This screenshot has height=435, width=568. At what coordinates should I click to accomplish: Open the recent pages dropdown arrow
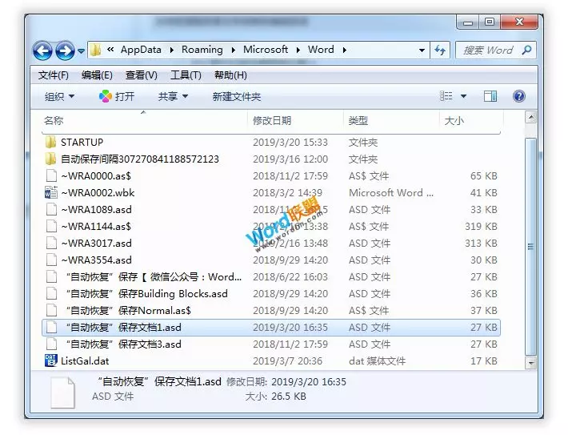pos(81,50)
